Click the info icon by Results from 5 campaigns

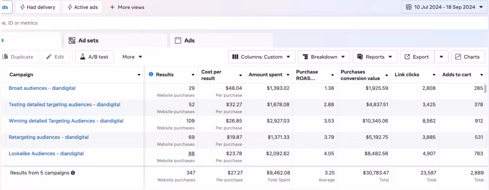click(x=73, y=173)
